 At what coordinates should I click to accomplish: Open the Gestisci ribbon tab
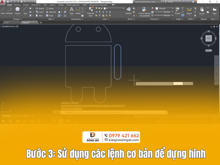click(53, 5)
